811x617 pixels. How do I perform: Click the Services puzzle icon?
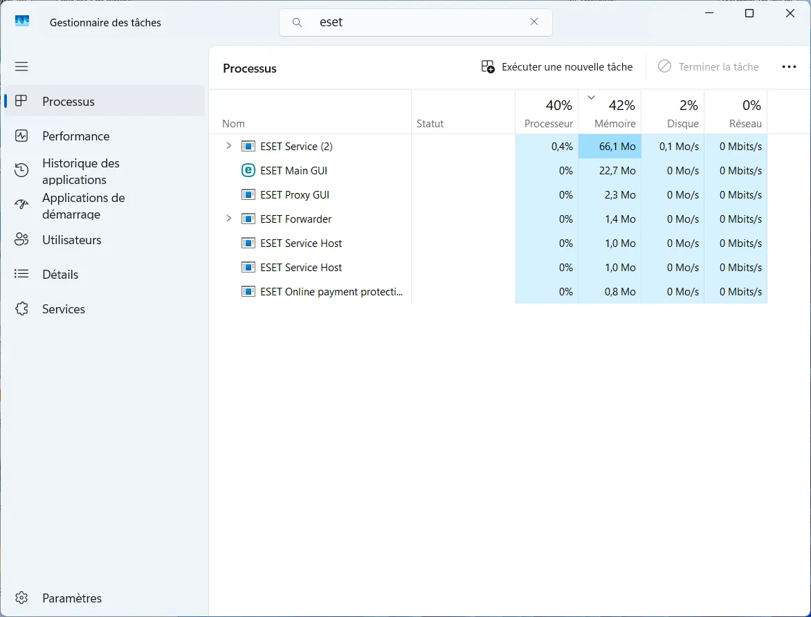21,308
